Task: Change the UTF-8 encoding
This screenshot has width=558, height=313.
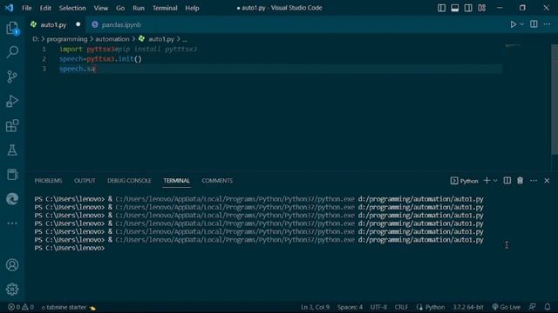Action: (x=378, y=307)
